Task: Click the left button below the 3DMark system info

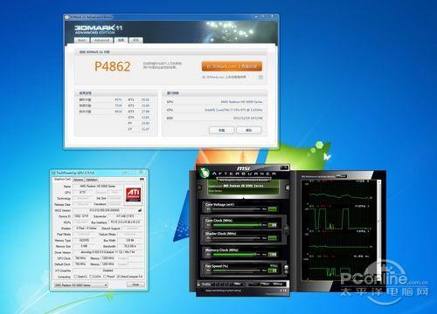Action: tap(221, 130)
